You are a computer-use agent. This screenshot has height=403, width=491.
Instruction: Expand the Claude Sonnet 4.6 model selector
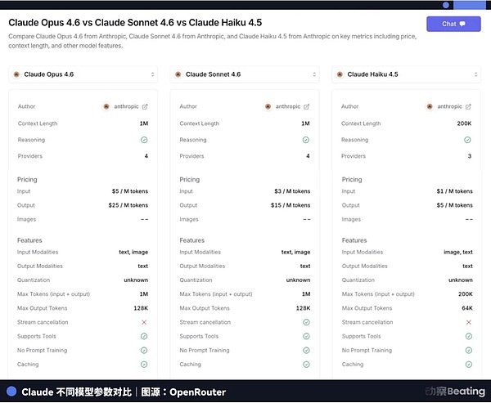pos(245,74)
